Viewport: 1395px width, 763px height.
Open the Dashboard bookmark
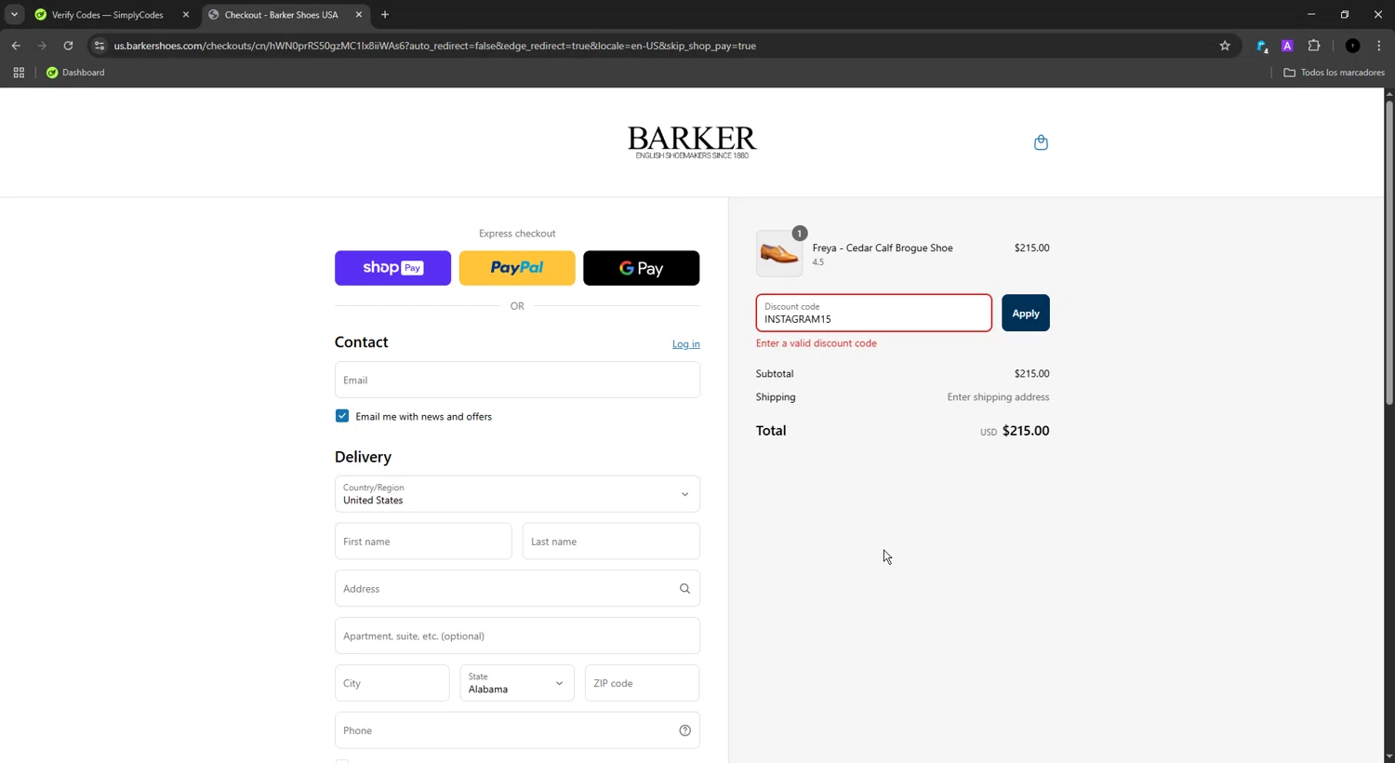[75, 73]
